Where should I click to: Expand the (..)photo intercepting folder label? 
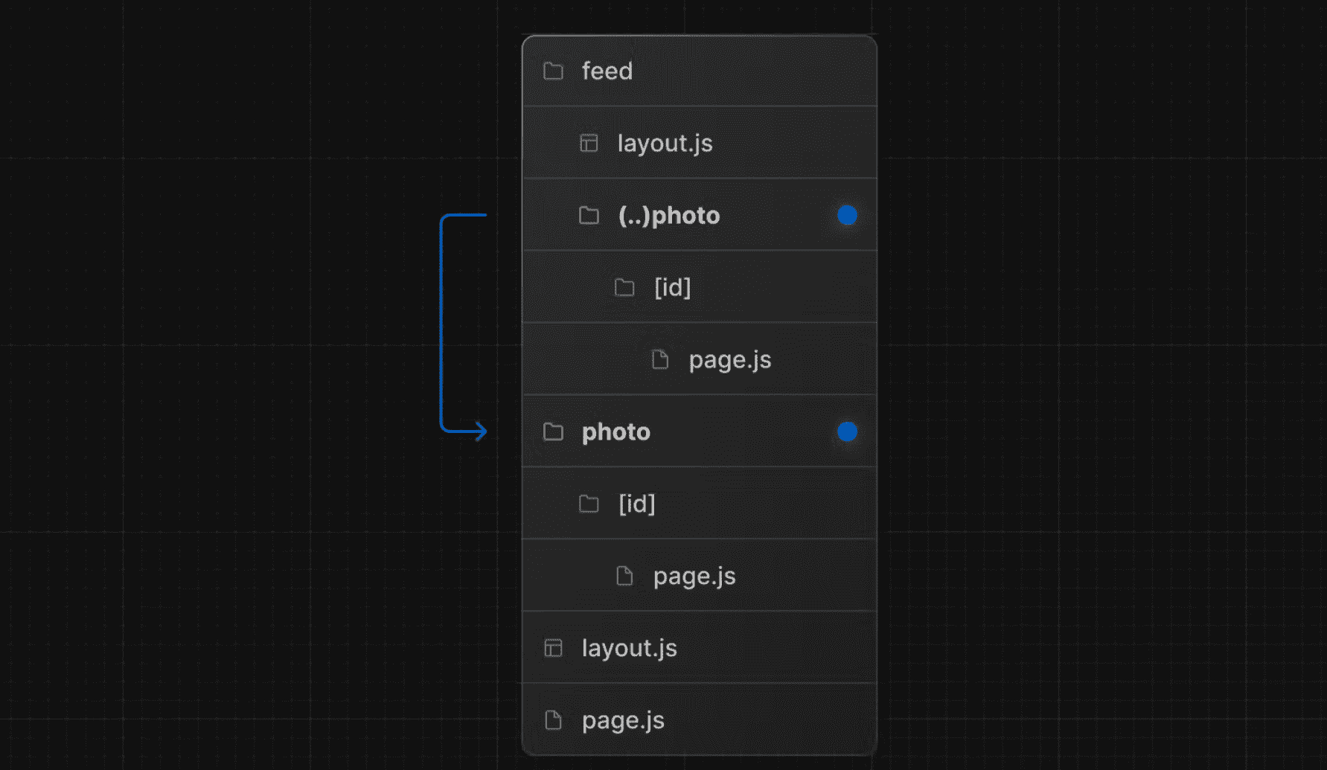point(668,216)
